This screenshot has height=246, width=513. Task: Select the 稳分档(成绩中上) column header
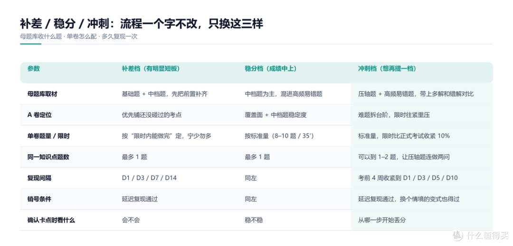(271, 69)
